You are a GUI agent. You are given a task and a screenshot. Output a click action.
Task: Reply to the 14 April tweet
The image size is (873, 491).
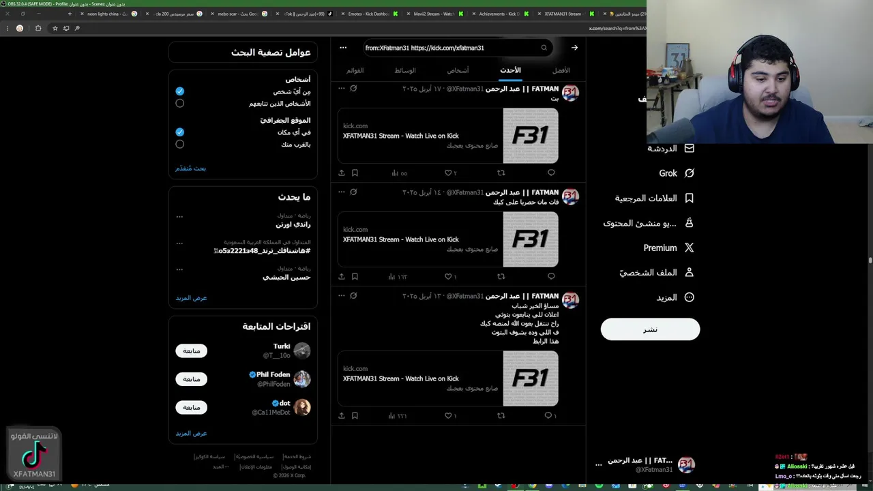point(551,276)
